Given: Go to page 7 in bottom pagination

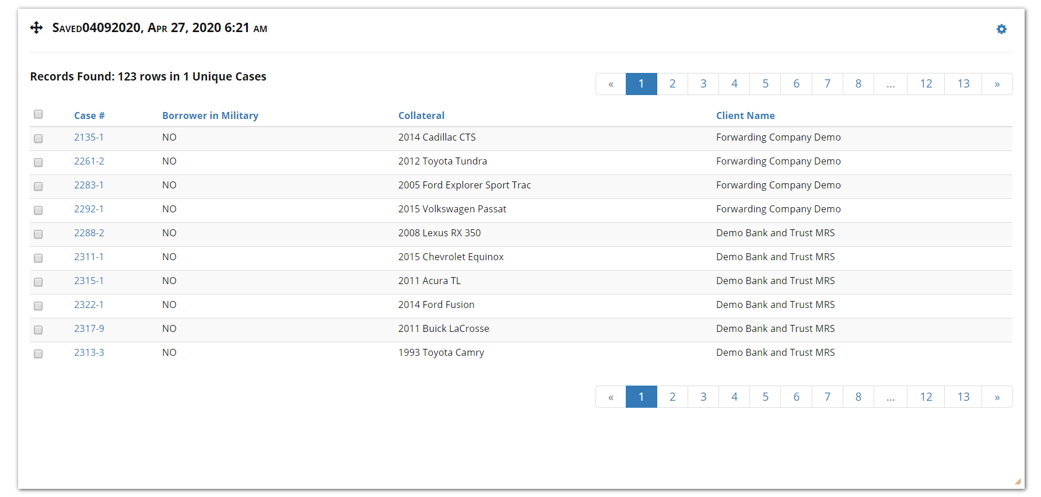Looking at the screenshot, I should coord(827,397).
